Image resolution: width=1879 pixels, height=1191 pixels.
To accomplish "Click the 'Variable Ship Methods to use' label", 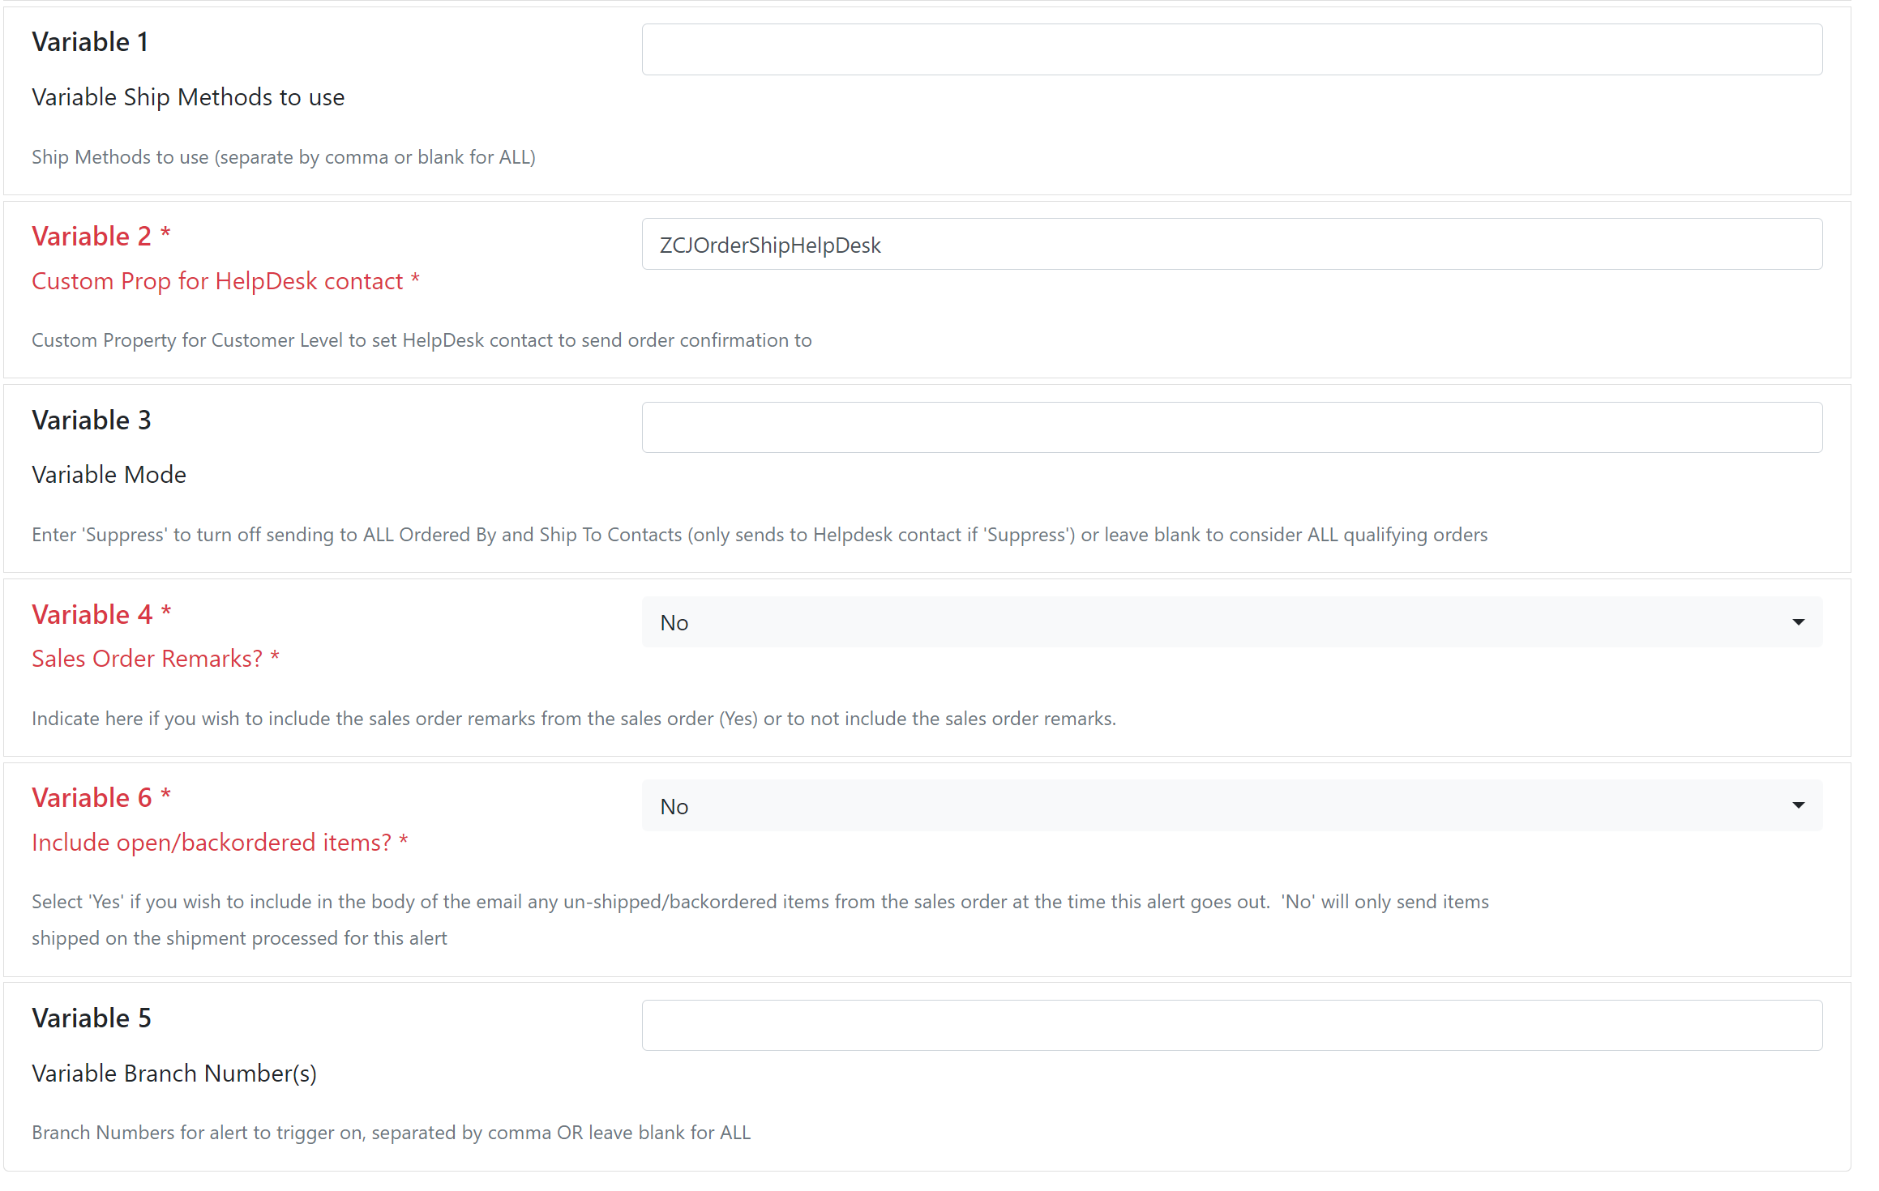I will click(188, 97).
